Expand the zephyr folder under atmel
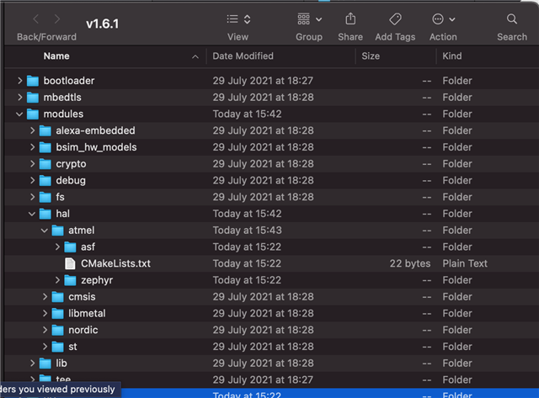Screen dimensions: 539x398 click(x=58, y=280)
